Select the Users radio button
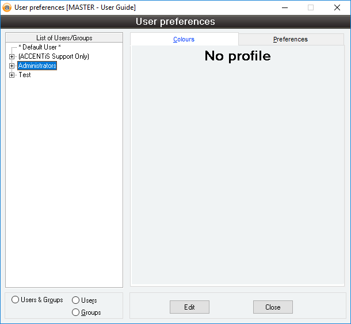Viewport: 351px width, 324px height. (x=75, y=300)
